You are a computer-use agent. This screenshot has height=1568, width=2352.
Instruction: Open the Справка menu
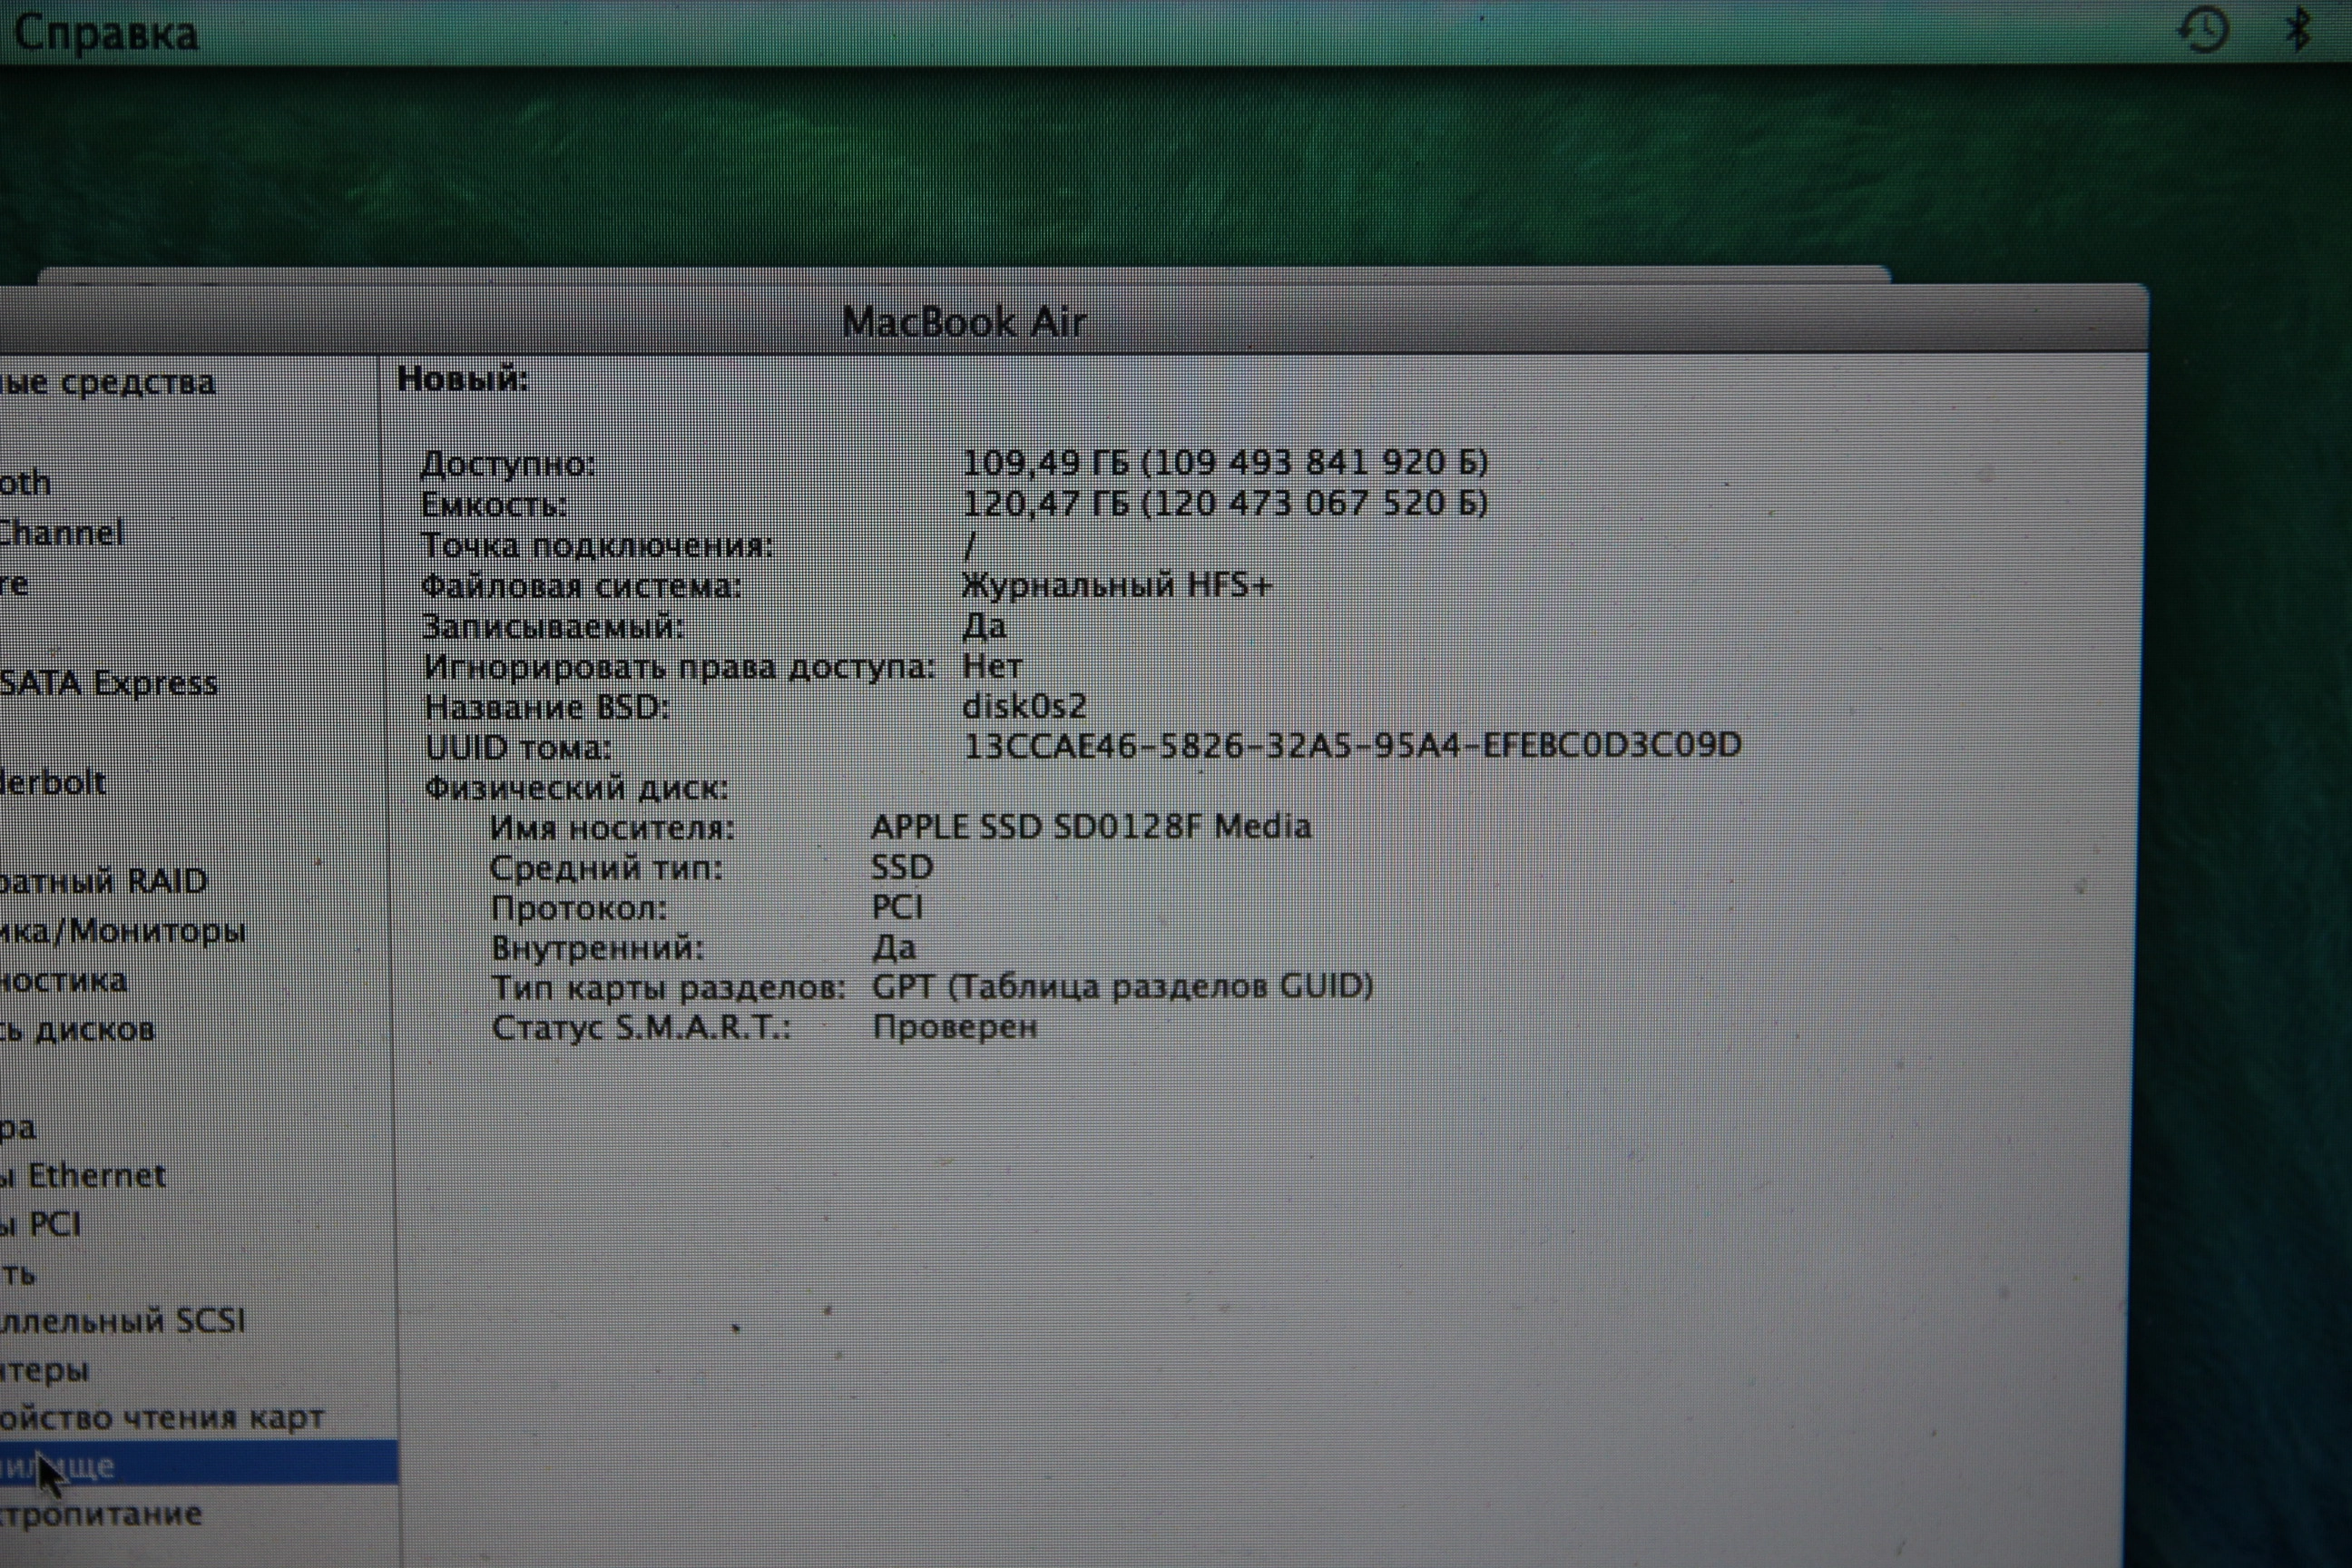point(106,33)
